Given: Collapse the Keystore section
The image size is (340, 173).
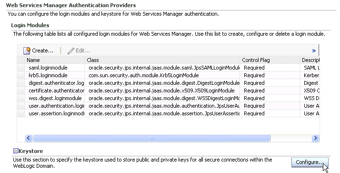Looking at the screenshot, I should click(16, 151).
